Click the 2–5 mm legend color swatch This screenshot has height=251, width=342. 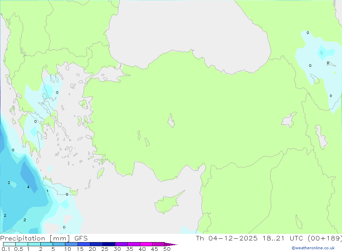point(47,244)
